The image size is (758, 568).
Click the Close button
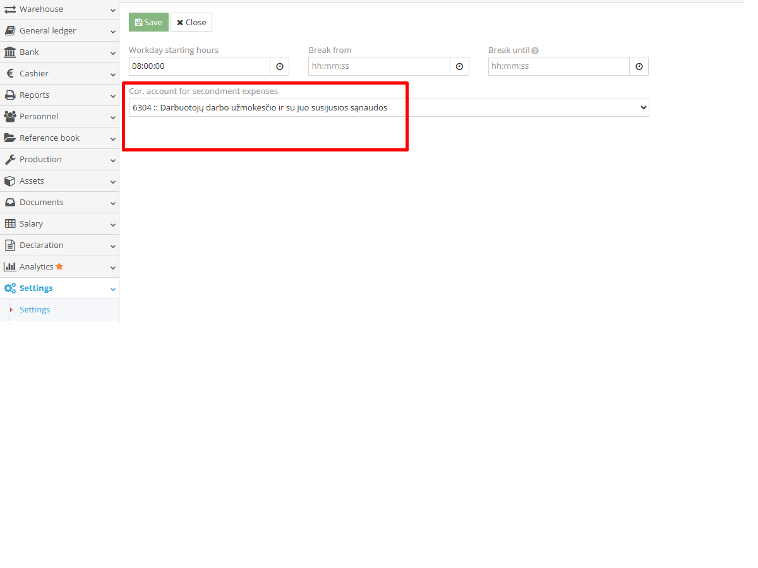coord(191,22)
